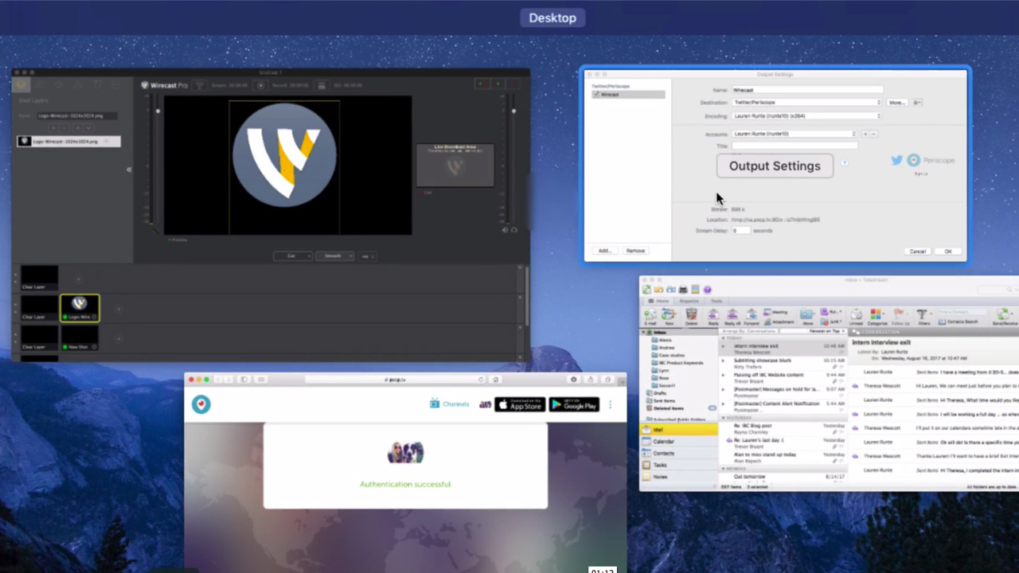Select the New Shot thumbnail in Wirecast
This screenshot has width=1019, height=573.
(x=79, y=337)
